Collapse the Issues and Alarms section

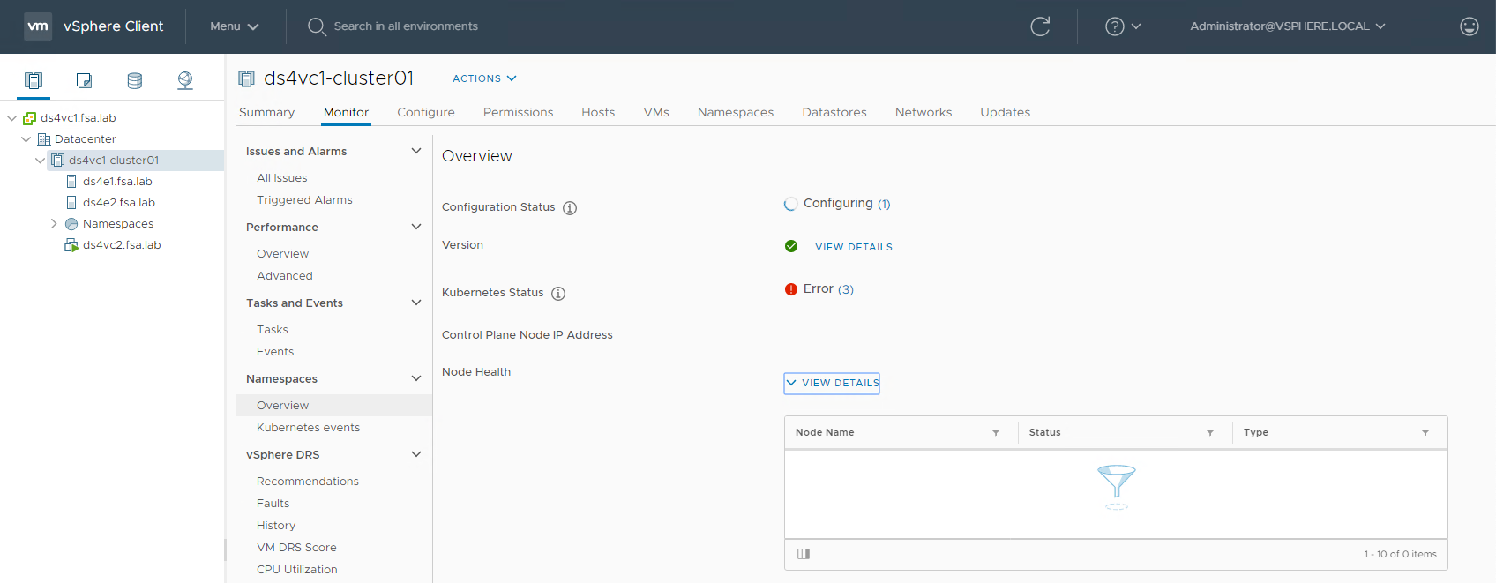pos(416,151)
